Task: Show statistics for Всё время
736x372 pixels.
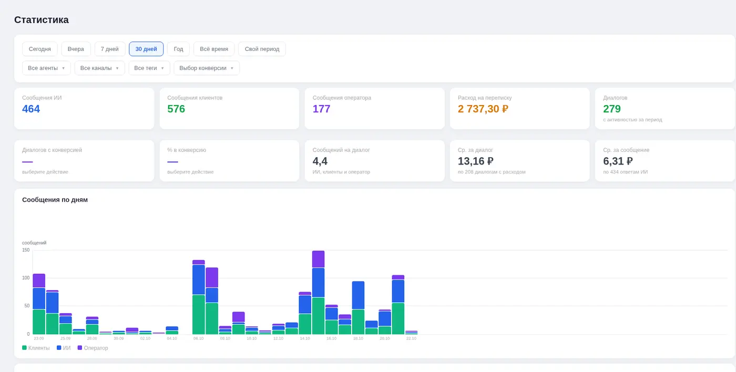Action: [x=214, y=49]
